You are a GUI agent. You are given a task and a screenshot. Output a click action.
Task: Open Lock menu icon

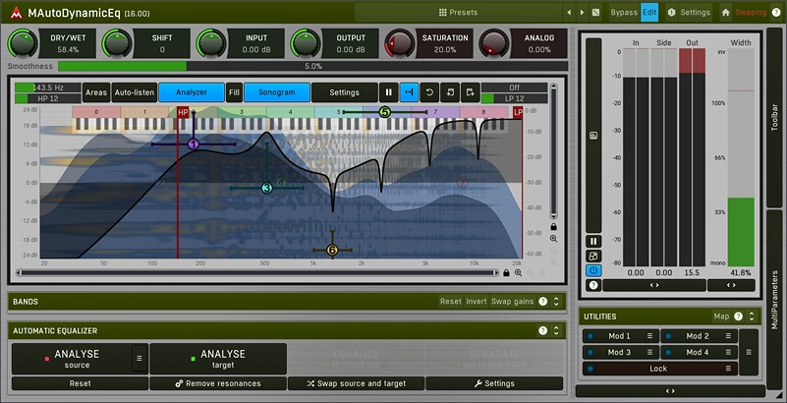pos(728,369)
